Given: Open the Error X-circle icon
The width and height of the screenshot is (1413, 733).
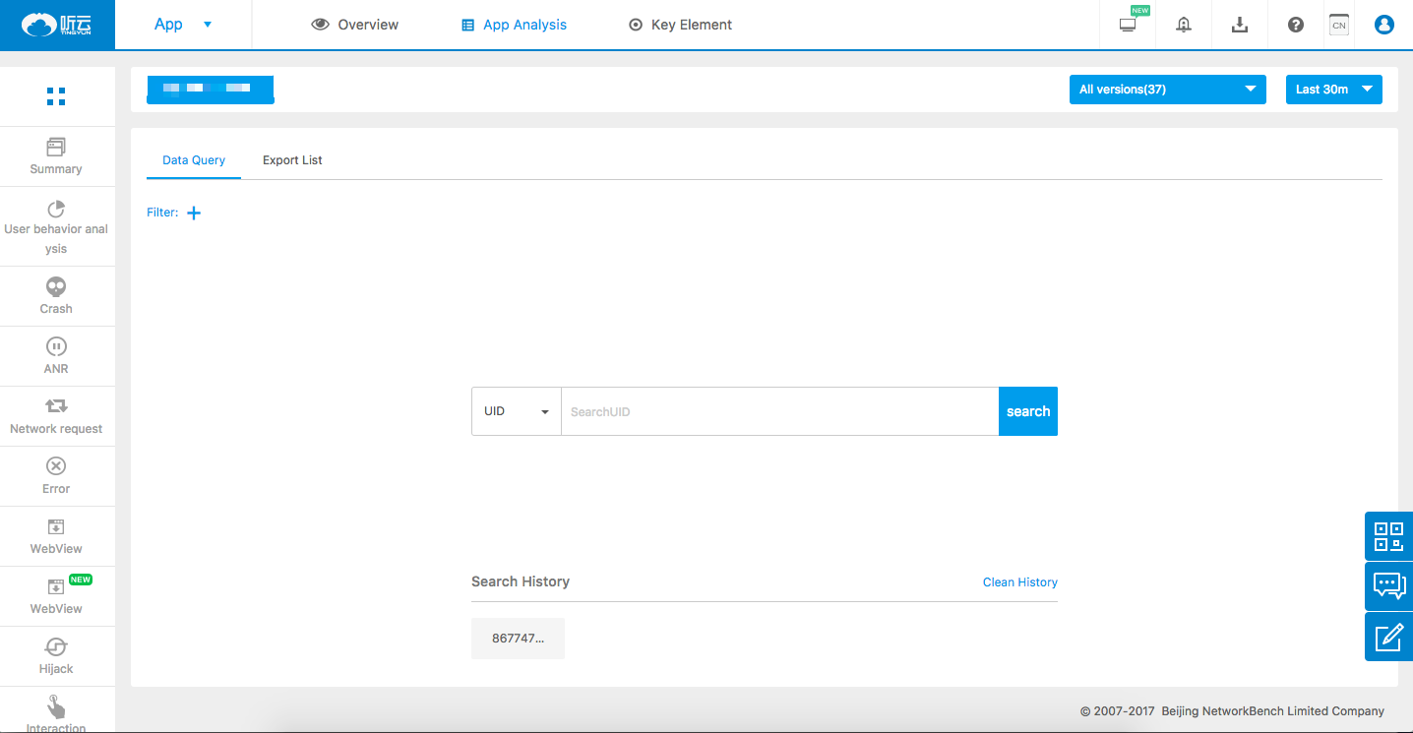Looking at the screenshot, I should coord(56,466).
